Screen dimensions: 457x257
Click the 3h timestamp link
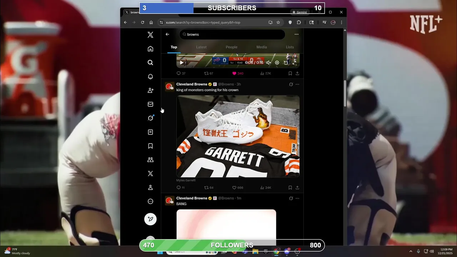tap(238, 84)
